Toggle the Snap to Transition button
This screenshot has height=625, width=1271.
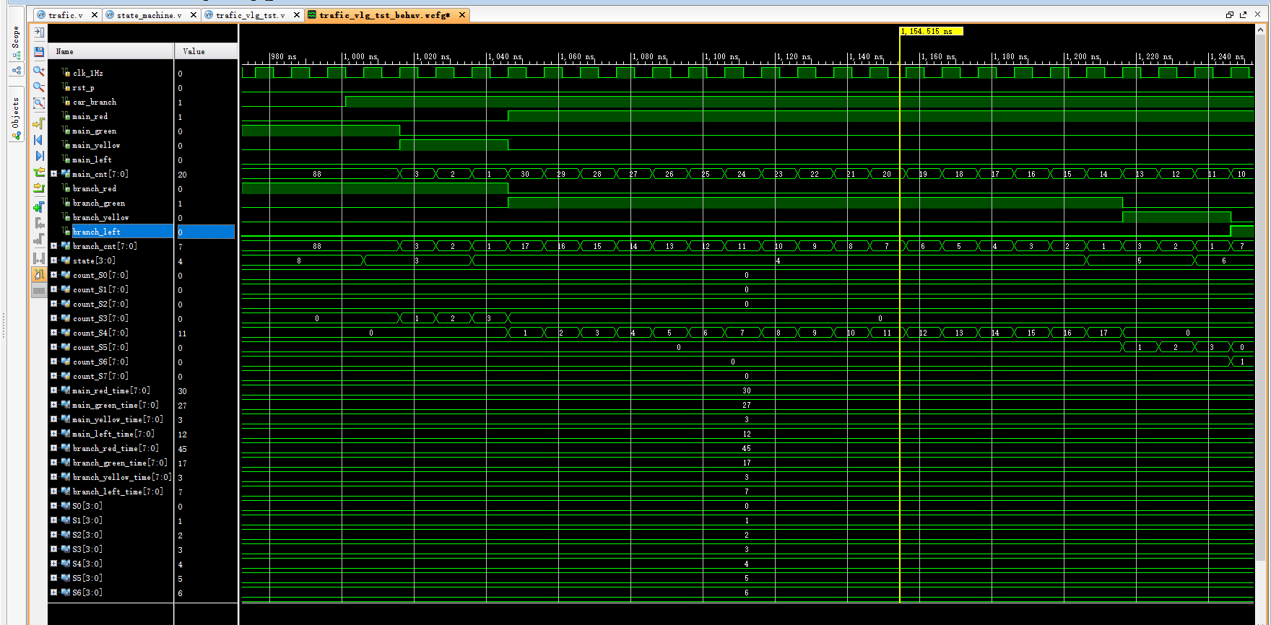39,274
